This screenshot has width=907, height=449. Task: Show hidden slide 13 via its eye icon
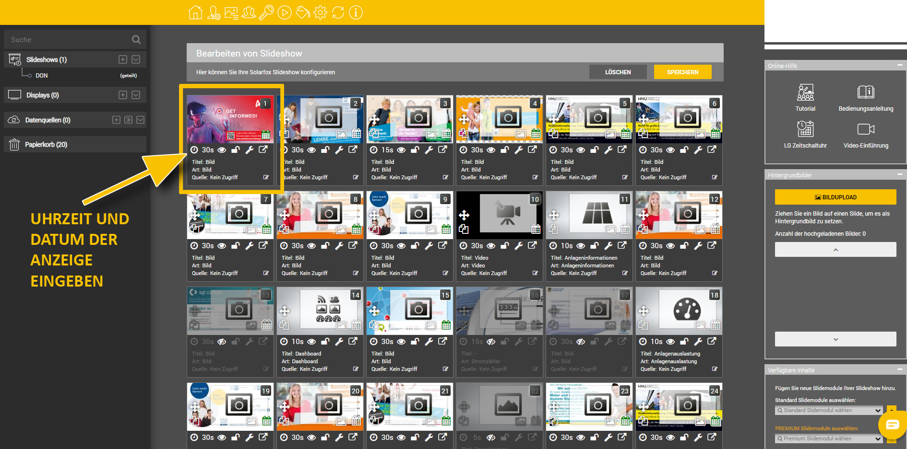[x=222, y=342]
